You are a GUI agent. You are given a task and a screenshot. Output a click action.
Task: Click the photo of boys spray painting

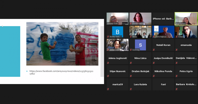pos(62,44)
